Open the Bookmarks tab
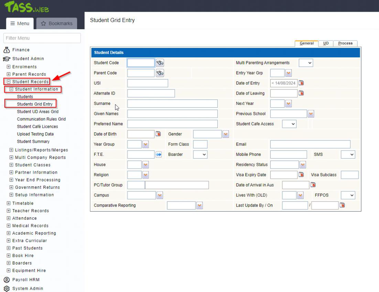Screen dimensions: 379x292 57,23
